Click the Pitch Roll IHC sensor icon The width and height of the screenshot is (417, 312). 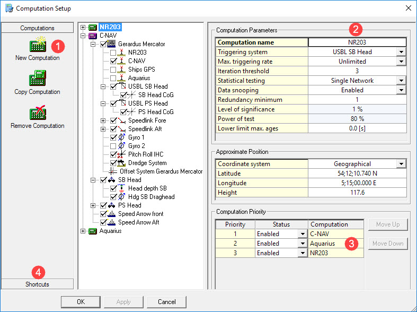(x=121, y=154)
